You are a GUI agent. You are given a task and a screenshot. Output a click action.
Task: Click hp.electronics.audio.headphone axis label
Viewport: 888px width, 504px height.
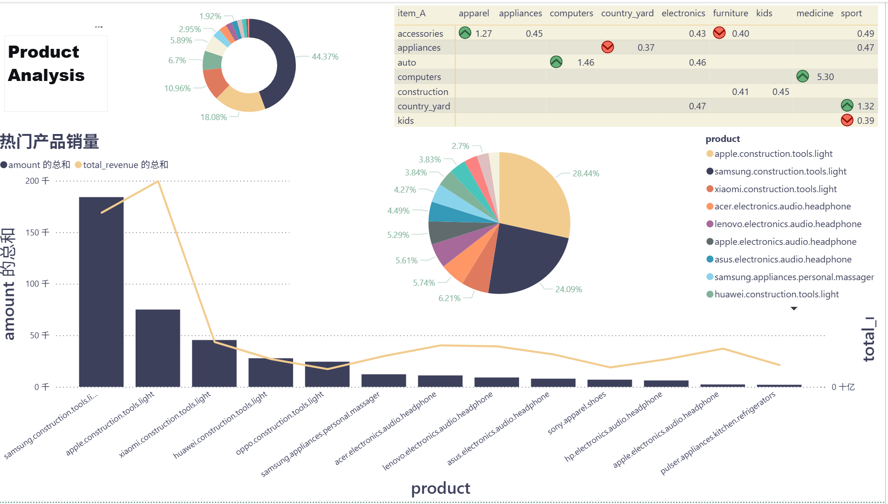pos(613,426)
